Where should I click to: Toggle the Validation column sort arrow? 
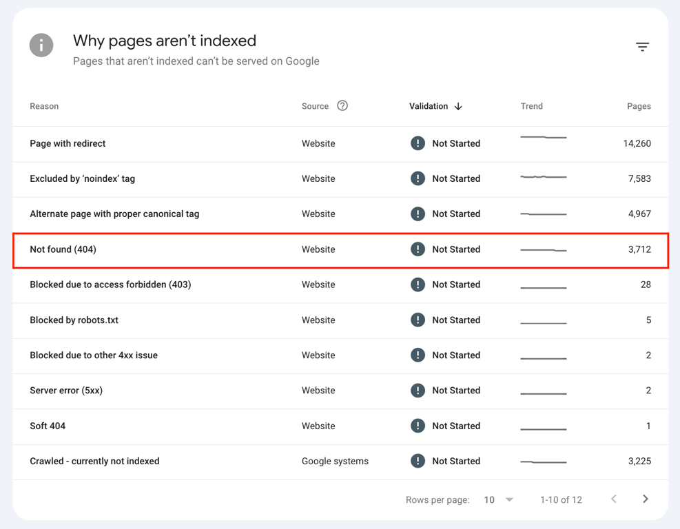pos(457,106)
